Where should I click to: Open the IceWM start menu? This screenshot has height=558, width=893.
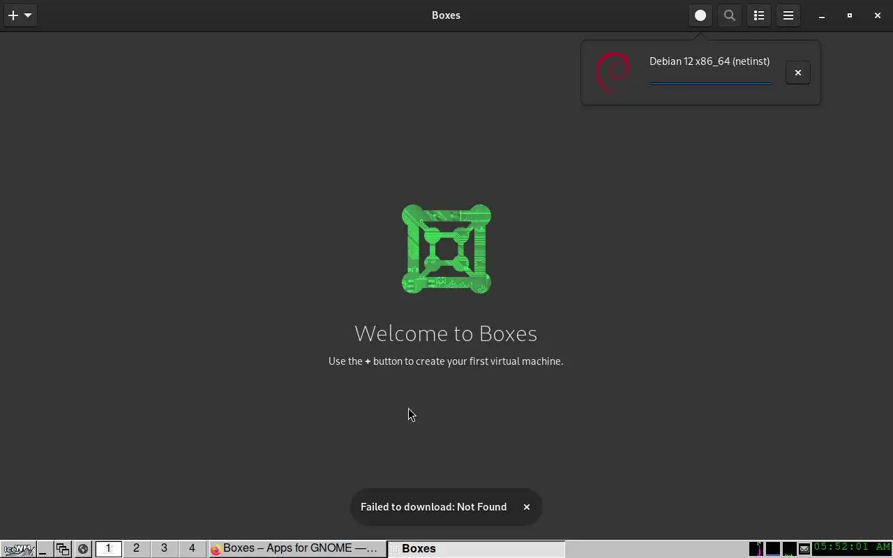(18, 549)
